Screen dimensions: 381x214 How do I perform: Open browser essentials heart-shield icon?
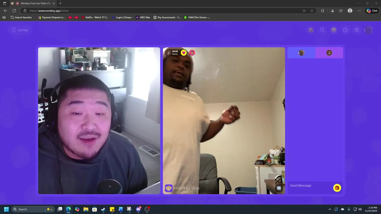(332, 11)
